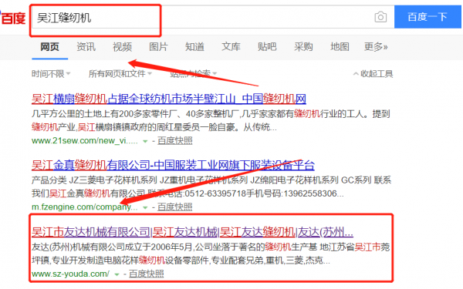Screen dimensions: 463x289
Task: Open the 更多 menu item
Action: tap(376, 46)
